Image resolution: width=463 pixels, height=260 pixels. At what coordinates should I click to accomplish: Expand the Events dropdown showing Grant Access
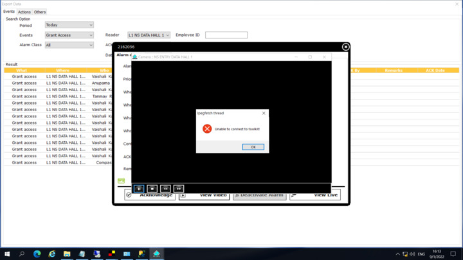tap(69, 35)
